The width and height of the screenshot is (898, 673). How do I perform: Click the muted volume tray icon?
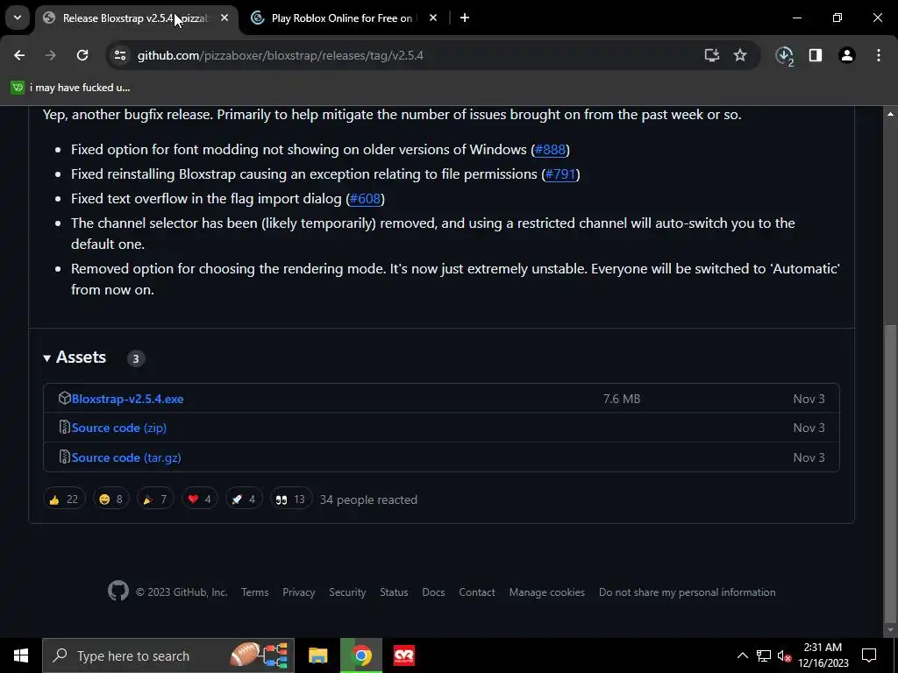[x=784, y=655]
